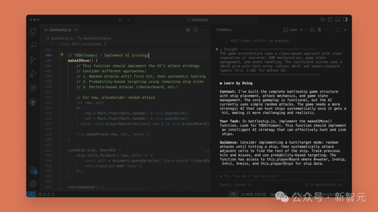Image resolution: width=378 pixels, height=212 pixels.
Task: Open errors and warnings status indicator
Action: pos(46,194)
